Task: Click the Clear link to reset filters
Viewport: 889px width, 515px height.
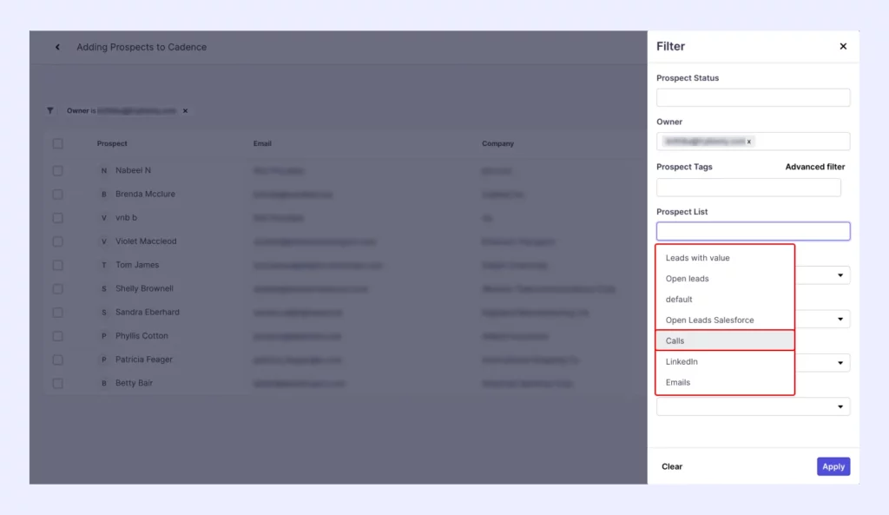Action: point(671,466)
